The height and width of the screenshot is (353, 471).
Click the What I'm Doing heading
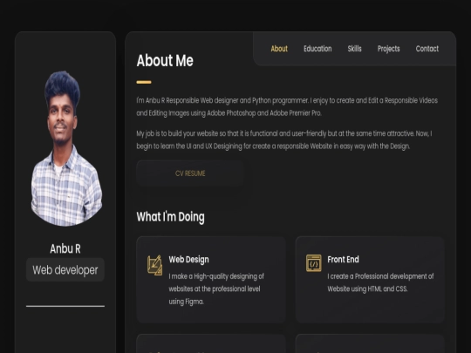(x=170, y=217)
